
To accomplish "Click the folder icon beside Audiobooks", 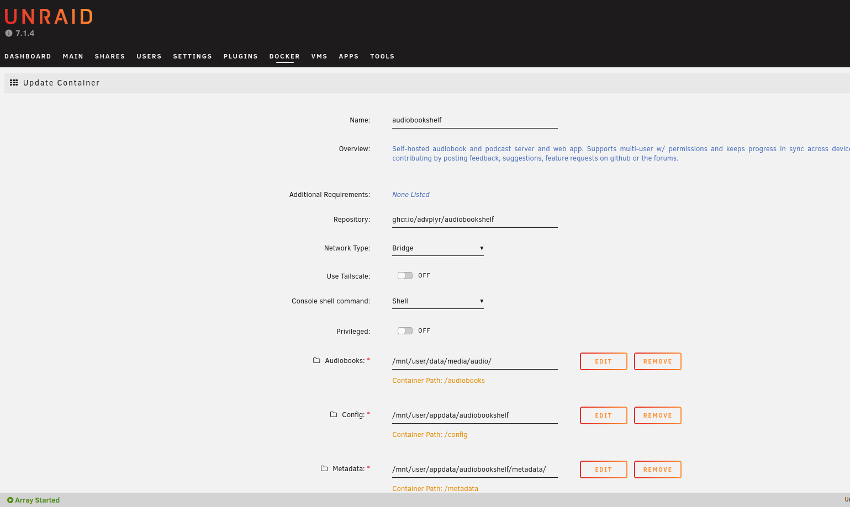I will 316,360.
